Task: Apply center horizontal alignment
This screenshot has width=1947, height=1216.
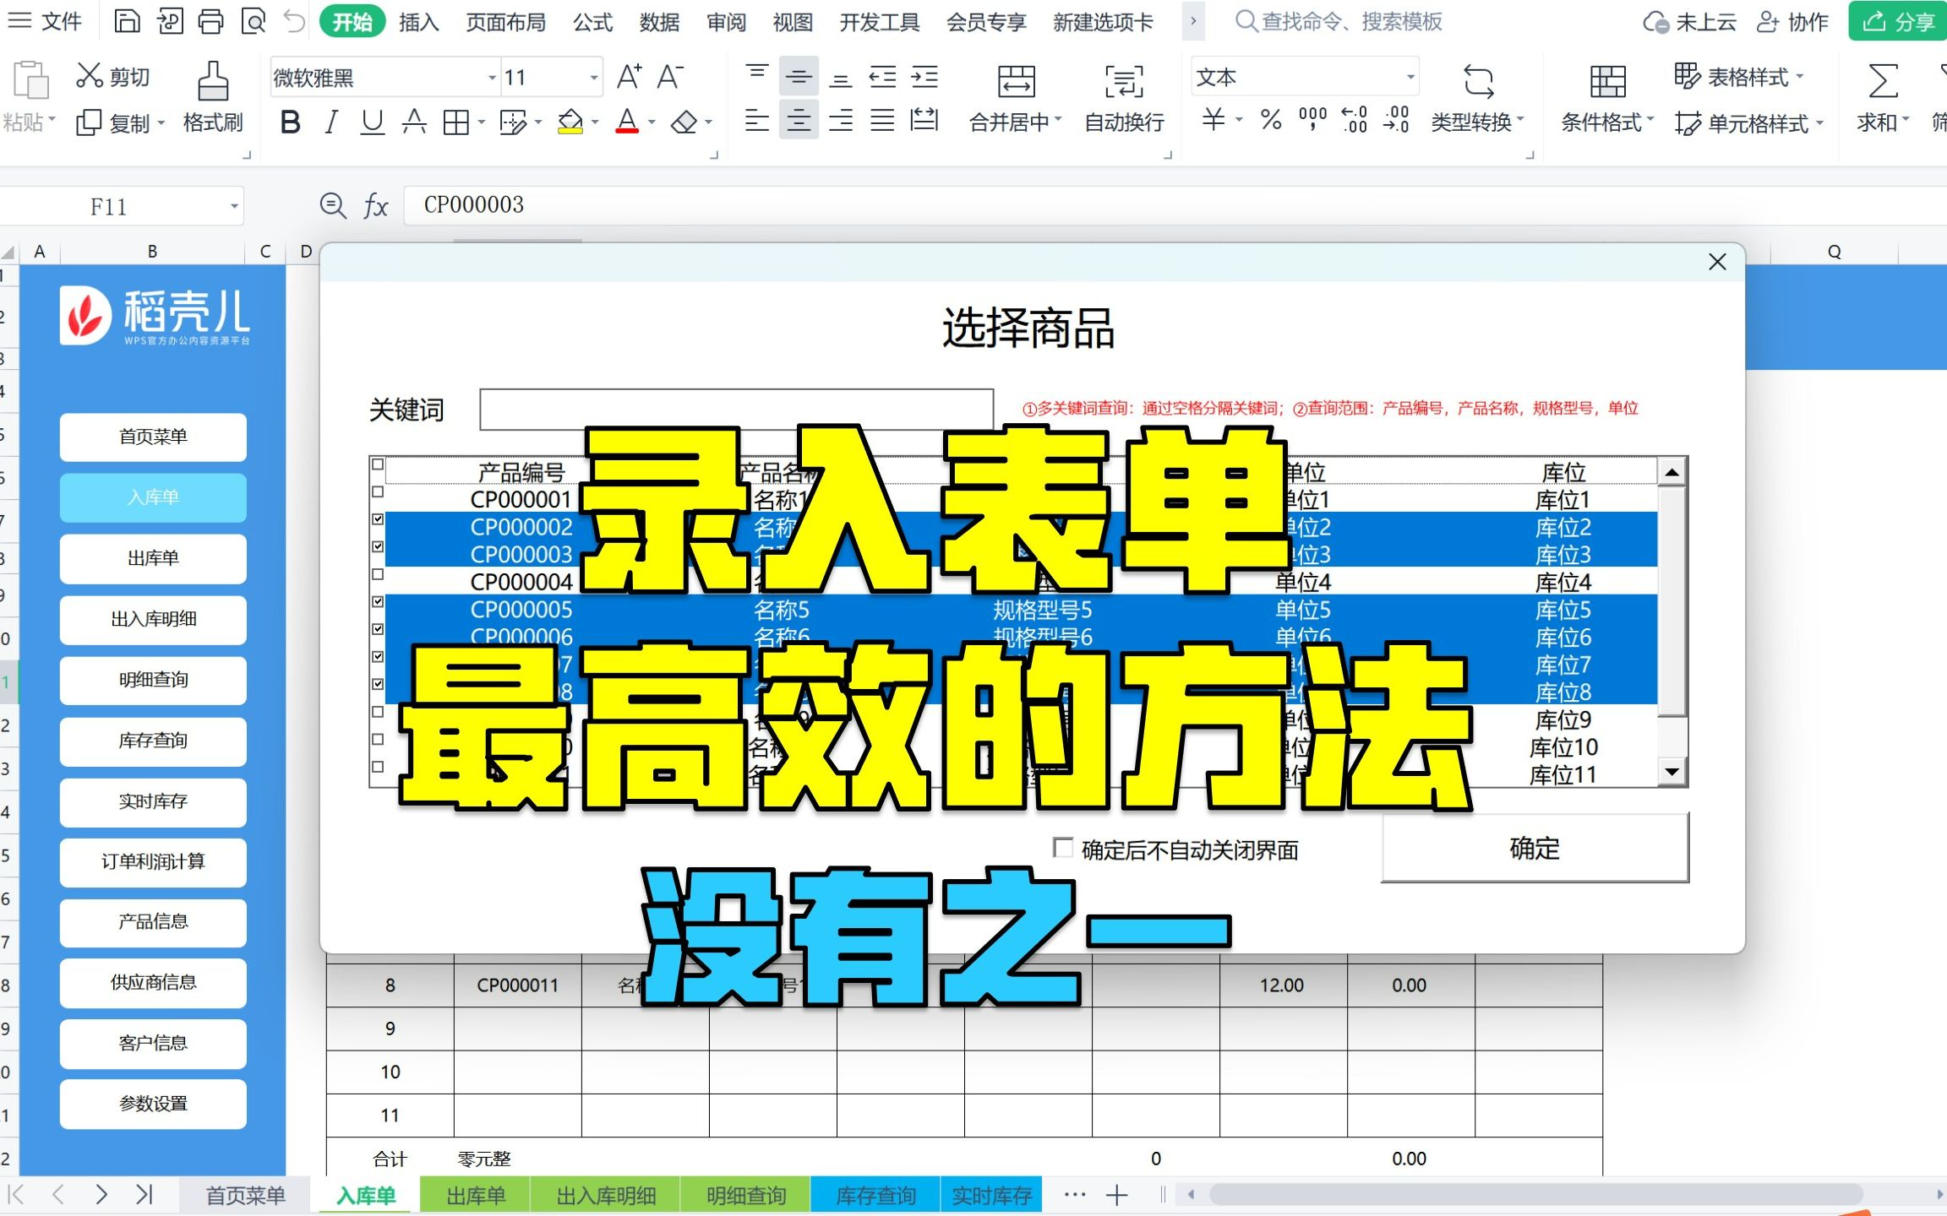Action: coord(799,122)
